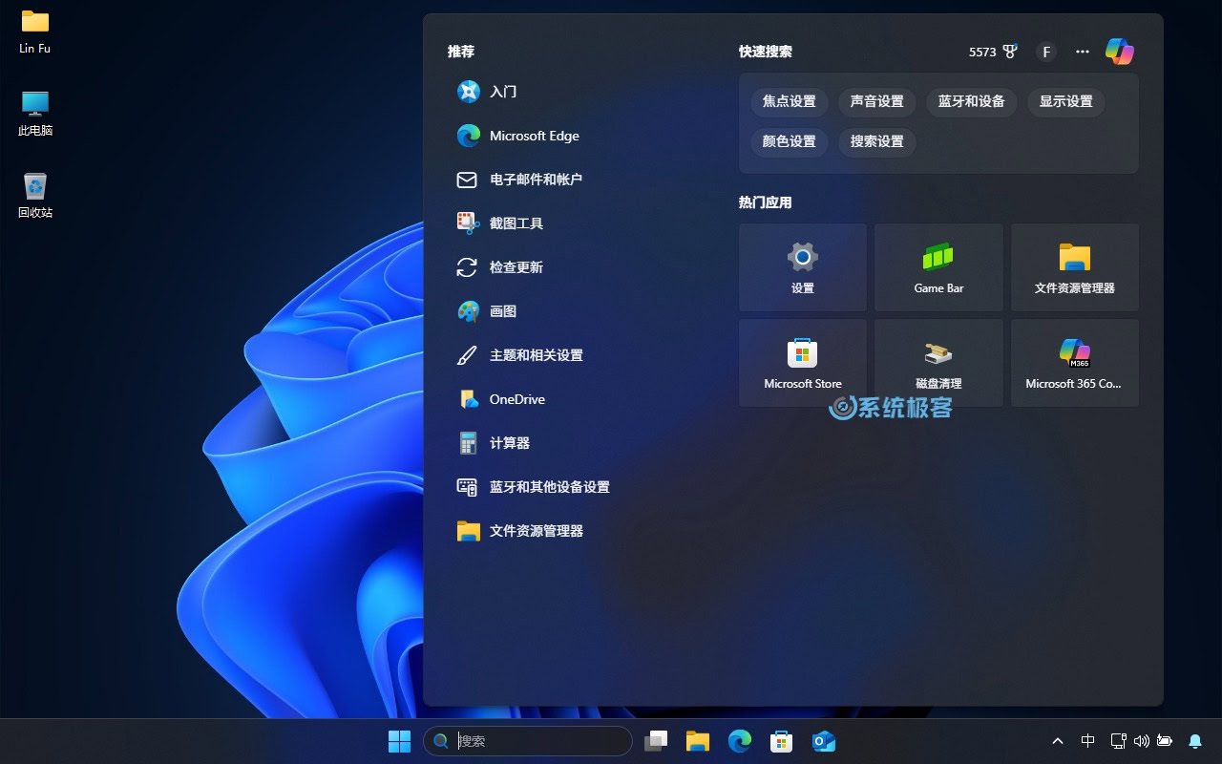Open Microsoft 365 Copilot tile

1074,362
